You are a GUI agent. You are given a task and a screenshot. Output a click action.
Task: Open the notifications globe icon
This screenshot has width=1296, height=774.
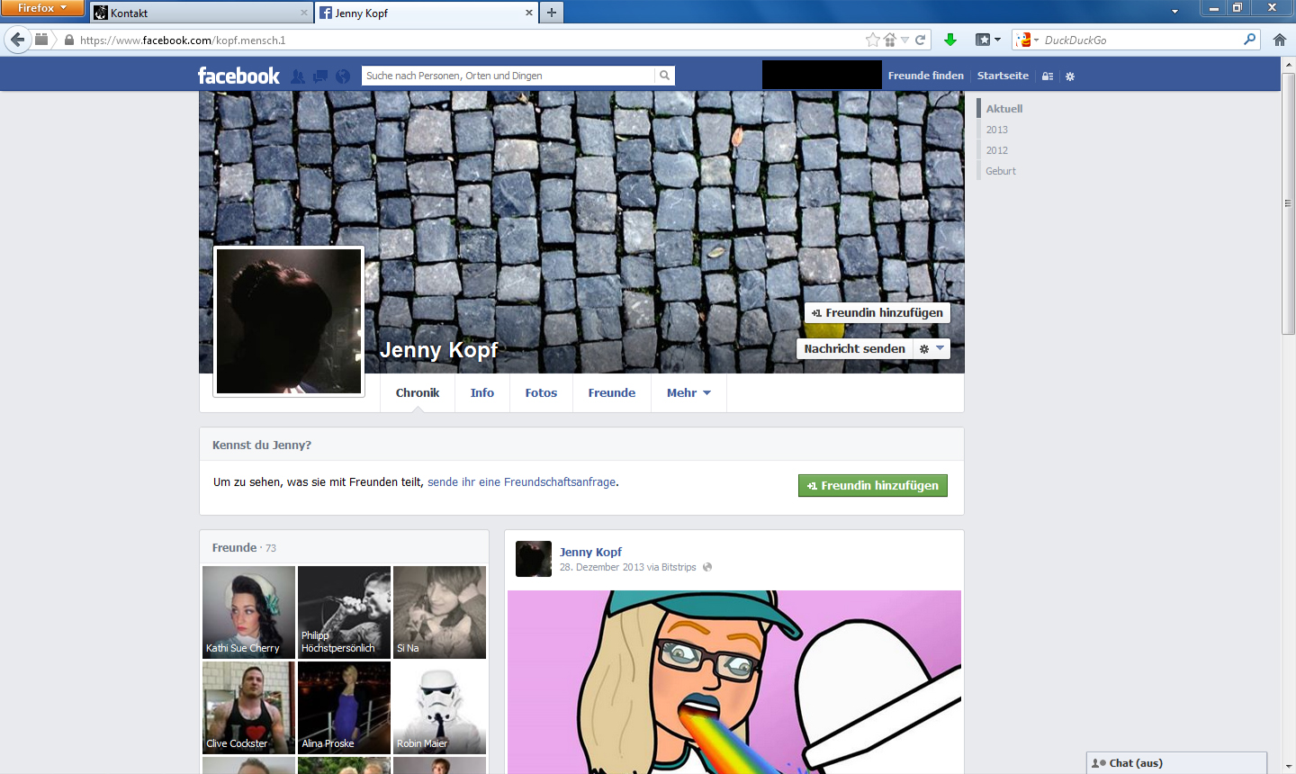click(x=343, y=76)
